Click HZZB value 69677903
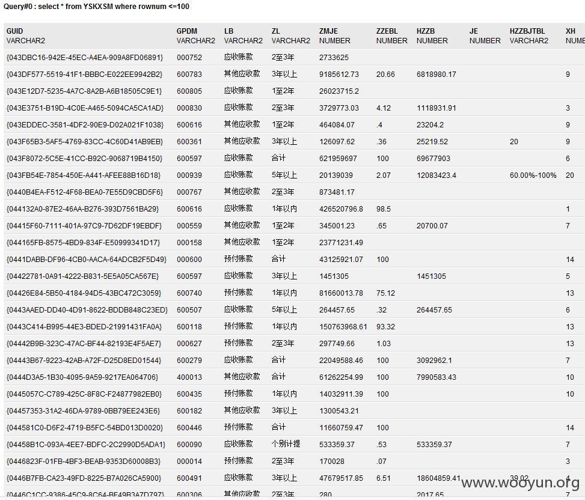Viewport: 585px width, 500px height. 433,159
